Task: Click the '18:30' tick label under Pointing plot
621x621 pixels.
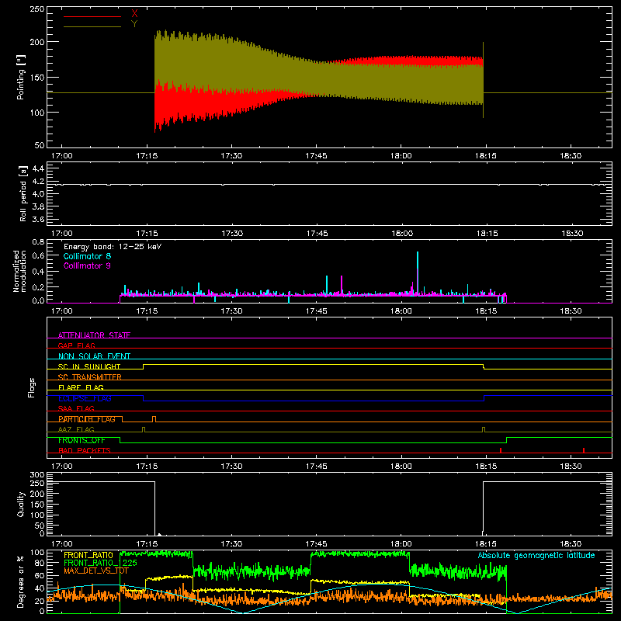Action: [x=571, y=156]
